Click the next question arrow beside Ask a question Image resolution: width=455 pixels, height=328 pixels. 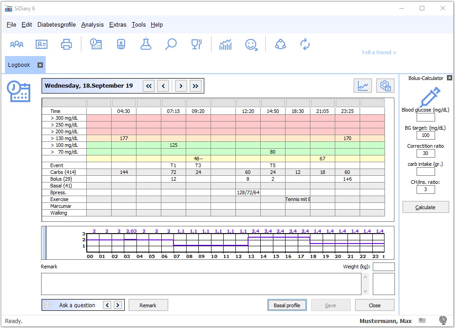(x=117, y=305)
